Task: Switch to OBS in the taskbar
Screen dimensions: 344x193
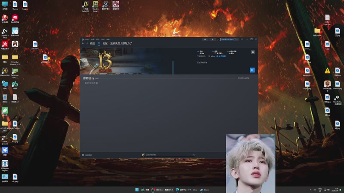Action: [x=163, y=190]
